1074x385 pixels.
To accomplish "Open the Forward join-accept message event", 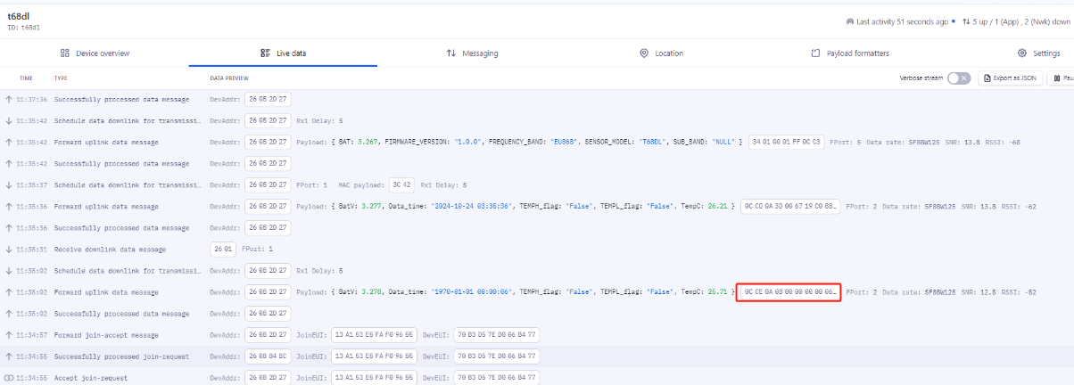I will pyautogui.click(x=537, y=335).
